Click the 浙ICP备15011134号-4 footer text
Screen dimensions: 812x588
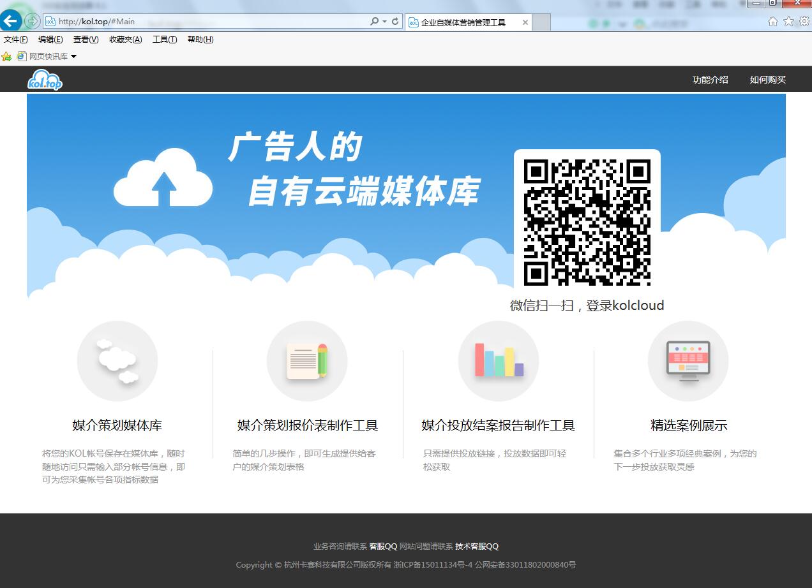pos(433,565)
